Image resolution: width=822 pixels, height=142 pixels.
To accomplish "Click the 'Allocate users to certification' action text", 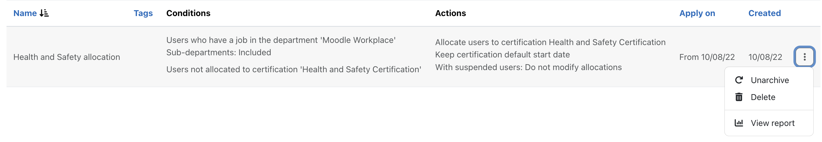I will coord(550,42).
